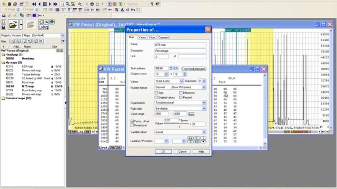Image resolution: width=337 pixels, height=189 pixels.
Task: Click the percent symbol toolbar icon
Action: (x=117, y=9)
